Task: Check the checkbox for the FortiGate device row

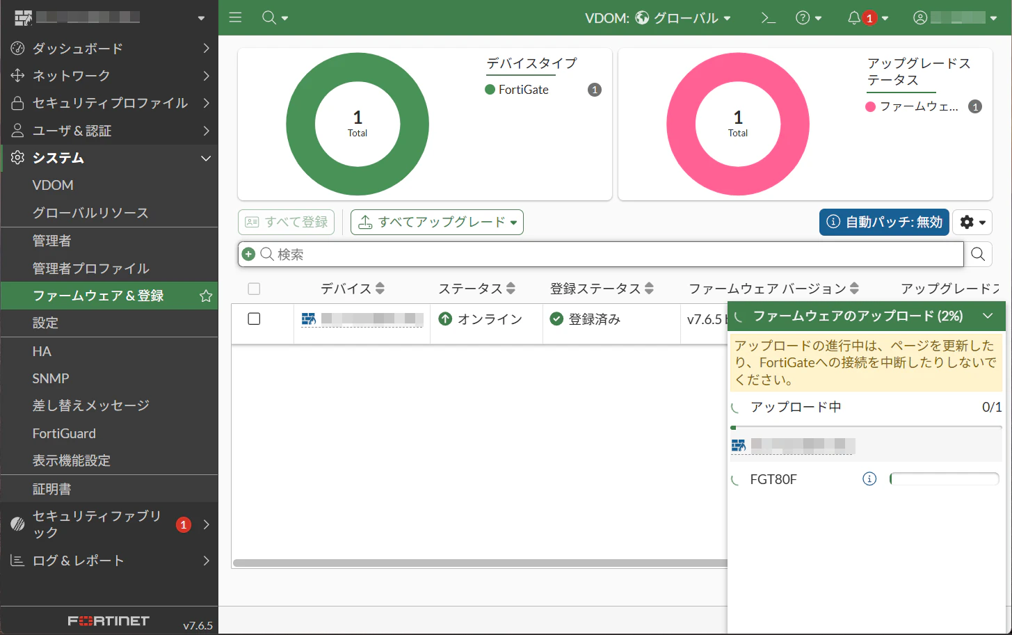Action: tap(254, 319)
